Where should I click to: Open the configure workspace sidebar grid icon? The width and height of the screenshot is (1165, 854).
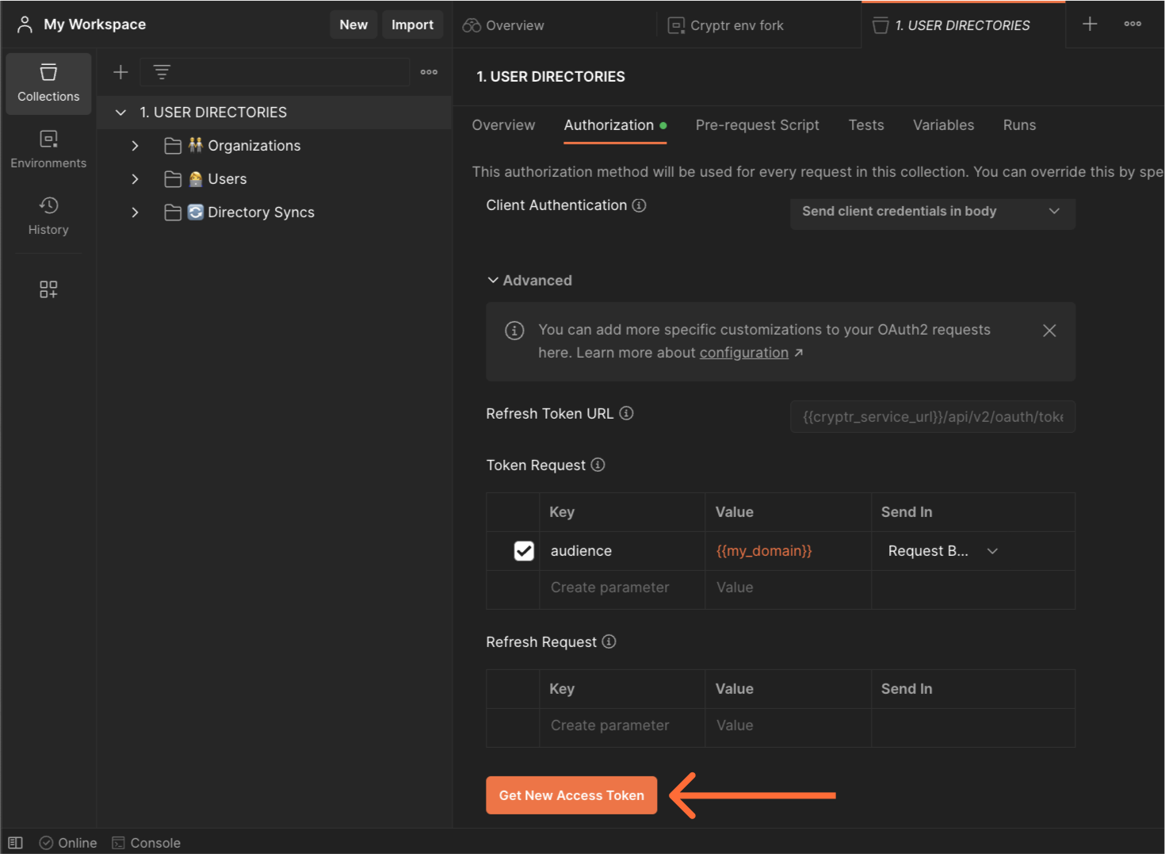point(48,289)
